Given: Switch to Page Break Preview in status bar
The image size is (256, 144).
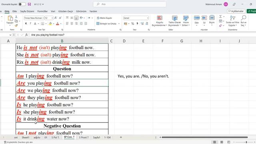Looking at the screenshot, I should (229, 142).
